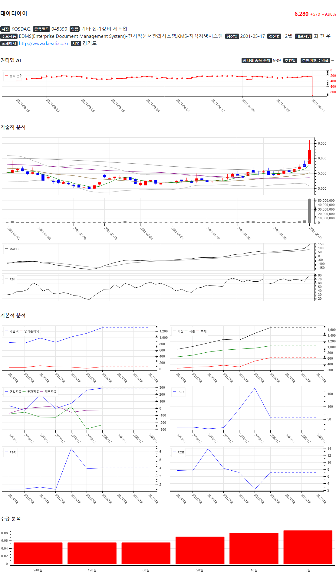Click the +570 price change value
This screenshot has width=336, height=575.
[315, 14]
